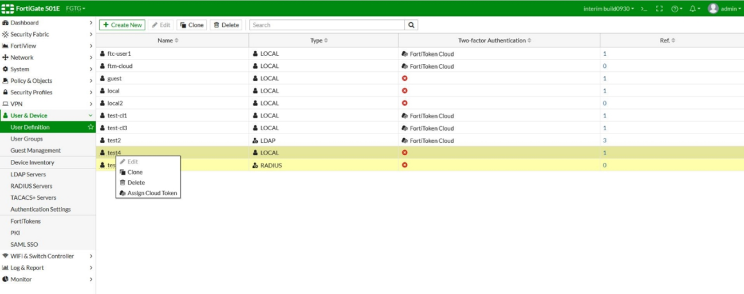Open Guest Management in sidebar

click(x=36, y=150)
